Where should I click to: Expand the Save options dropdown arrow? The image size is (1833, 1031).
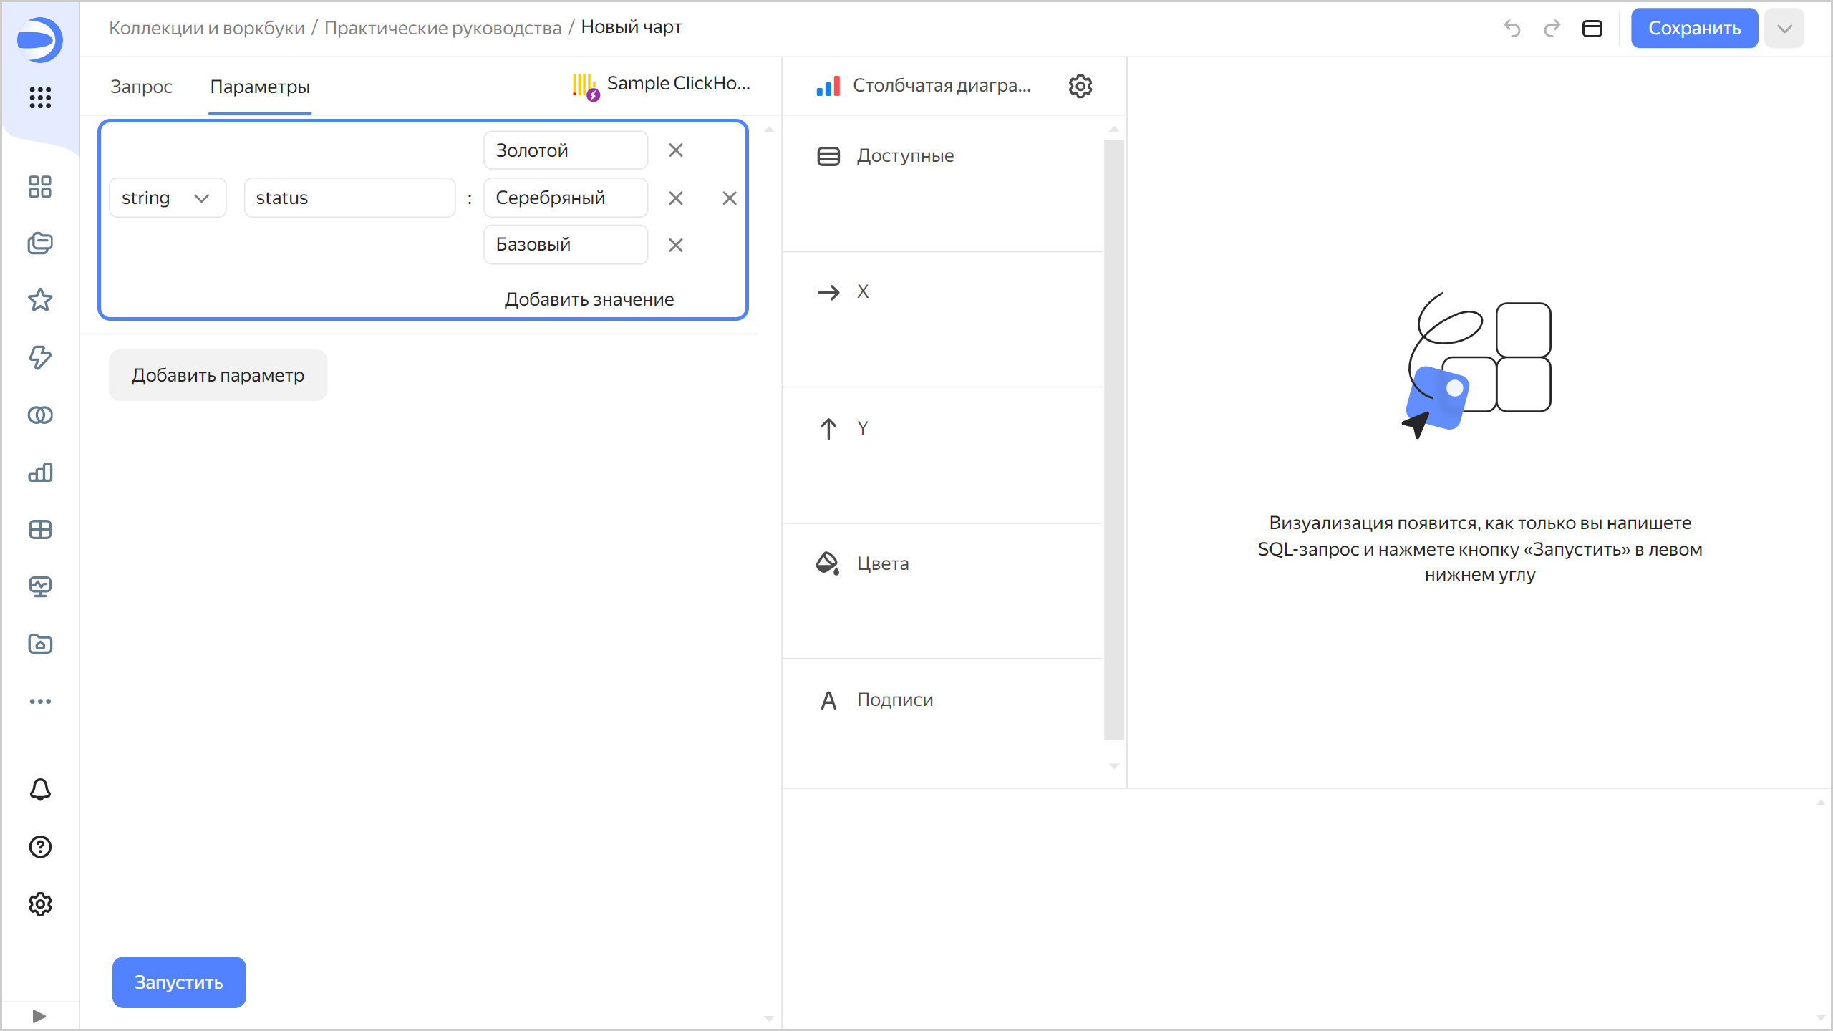tap(1784, 29)
